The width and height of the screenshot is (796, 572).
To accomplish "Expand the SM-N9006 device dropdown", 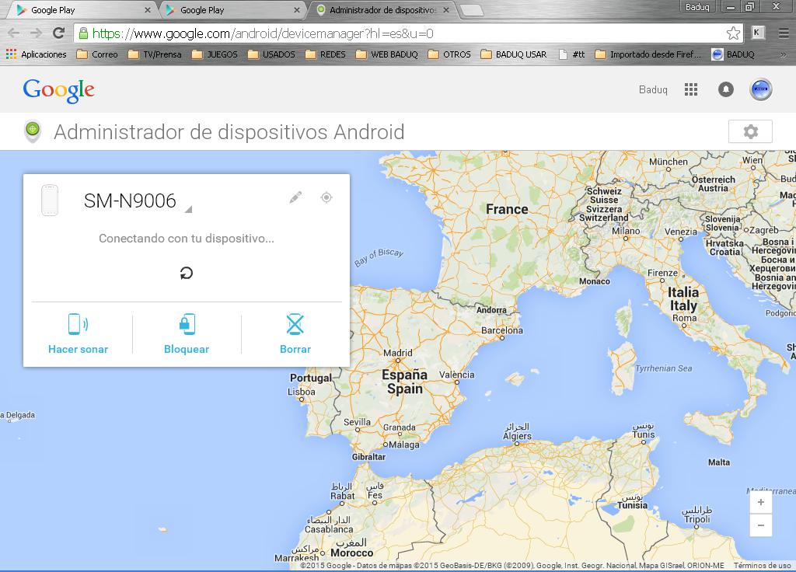I will 188,209.
